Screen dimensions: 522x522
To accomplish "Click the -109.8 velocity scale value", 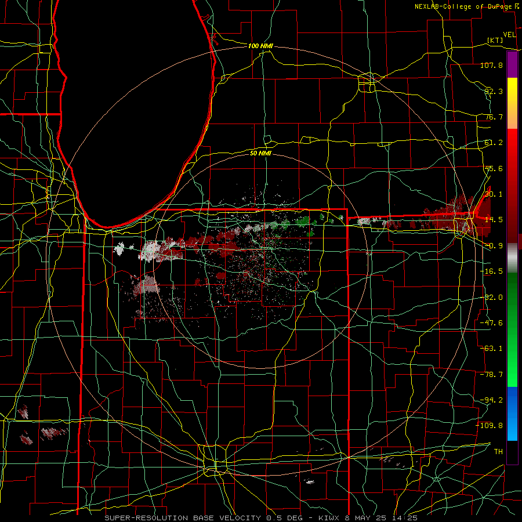I will [489, 426].
